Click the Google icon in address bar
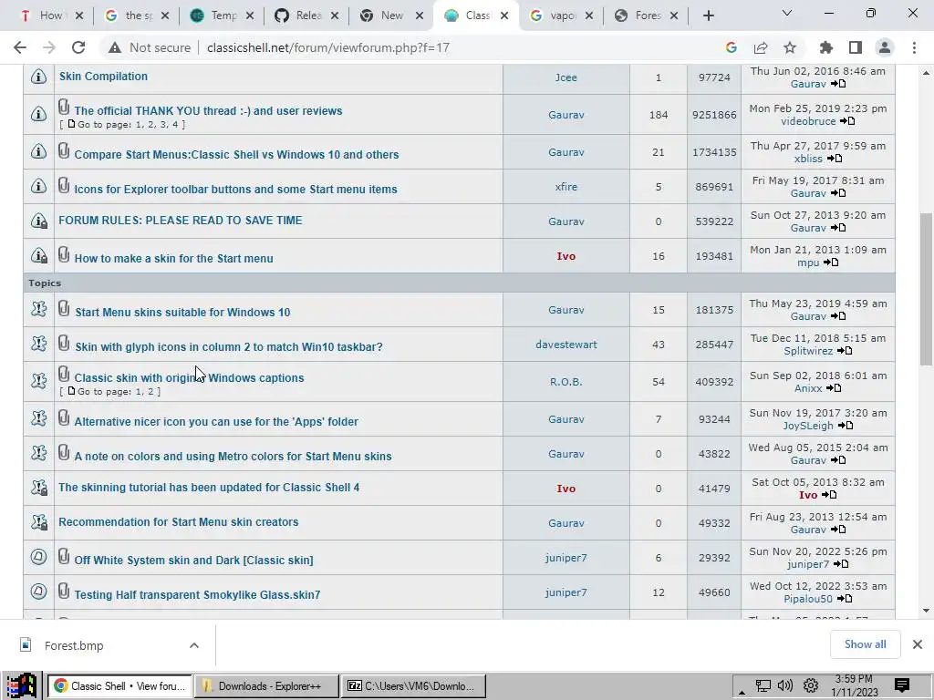This screenshot has height=700, width=934. pyautogui.click(x=732, y=47)
